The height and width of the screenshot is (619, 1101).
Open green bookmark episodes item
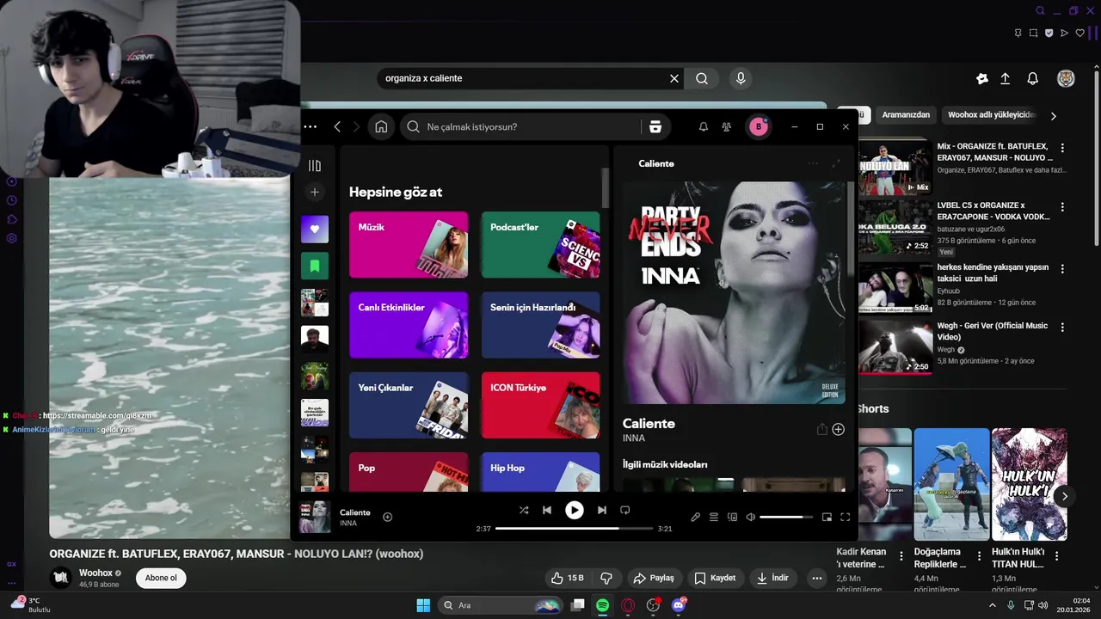click(315, 266)
